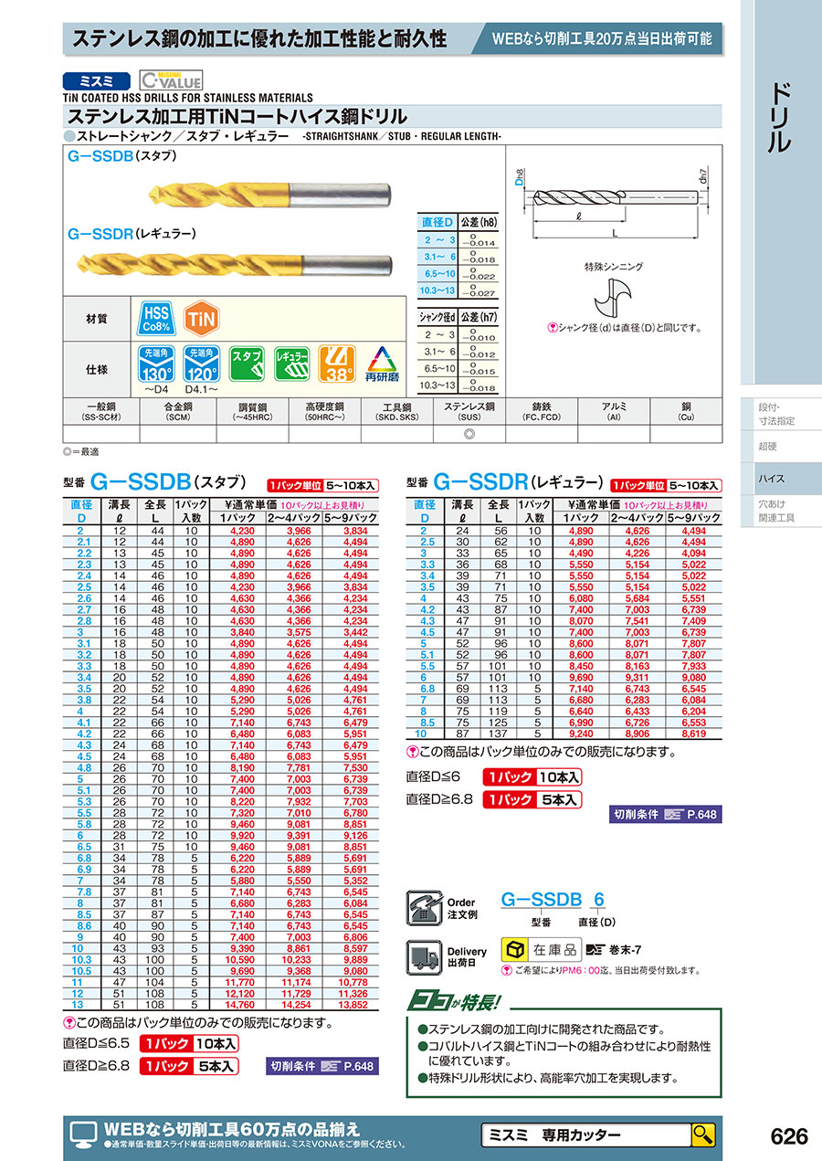The image size is (822, 1161).
Task: Click the yellow magnifier search icon
Action: coord(702,1135)
